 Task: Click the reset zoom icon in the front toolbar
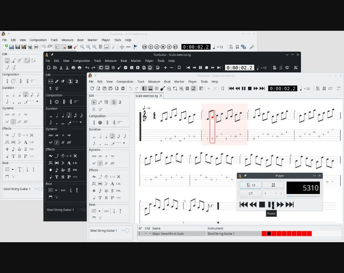tap(175, 89)
